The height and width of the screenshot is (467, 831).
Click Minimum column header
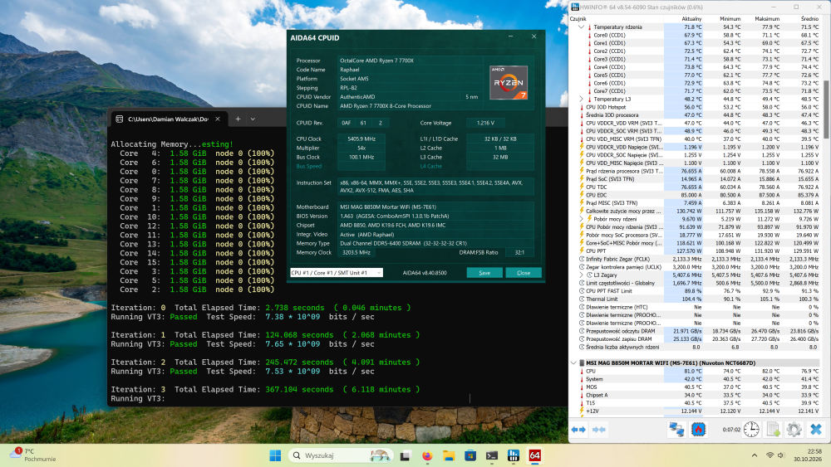click(730, 18)
